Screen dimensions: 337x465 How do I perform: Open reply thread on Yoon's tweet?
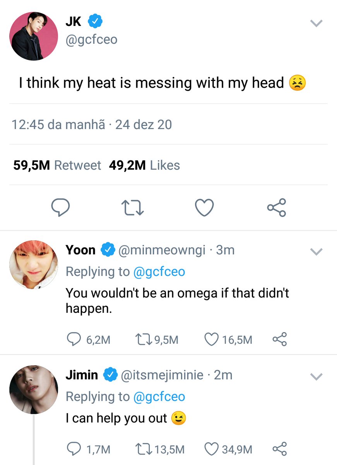pyautogui.click(x=74, y=339)
